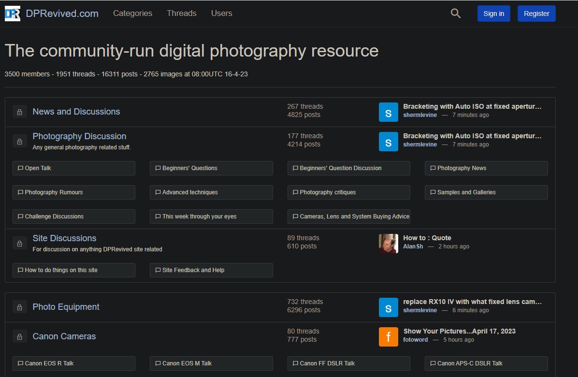The image size is (578, 377).
Task: Open the Threads menu
Action: click(x=182, y=13)
